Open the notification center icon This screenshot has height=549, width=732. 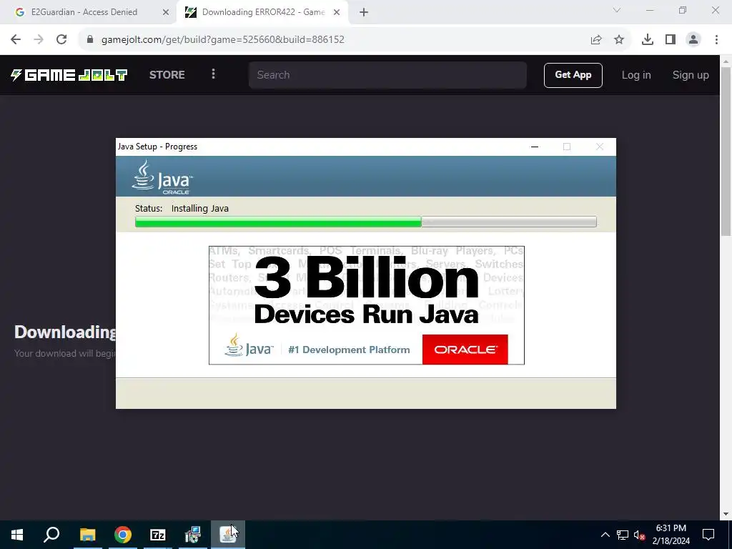tap(708, 535)
